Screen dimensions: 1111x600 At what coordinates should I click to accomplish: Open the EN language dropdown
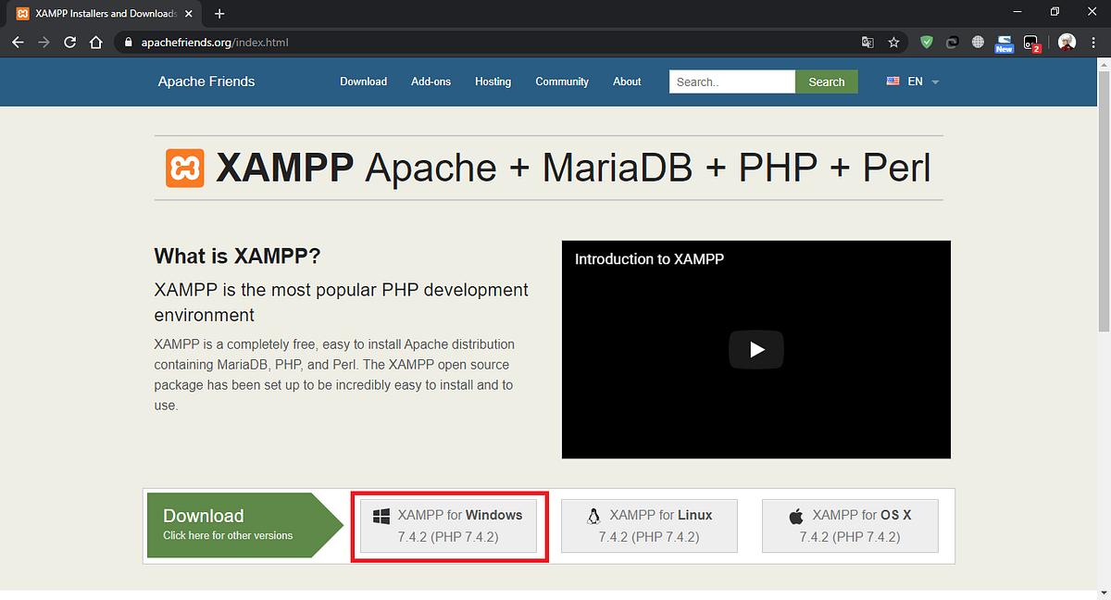(x=915, y=81)
